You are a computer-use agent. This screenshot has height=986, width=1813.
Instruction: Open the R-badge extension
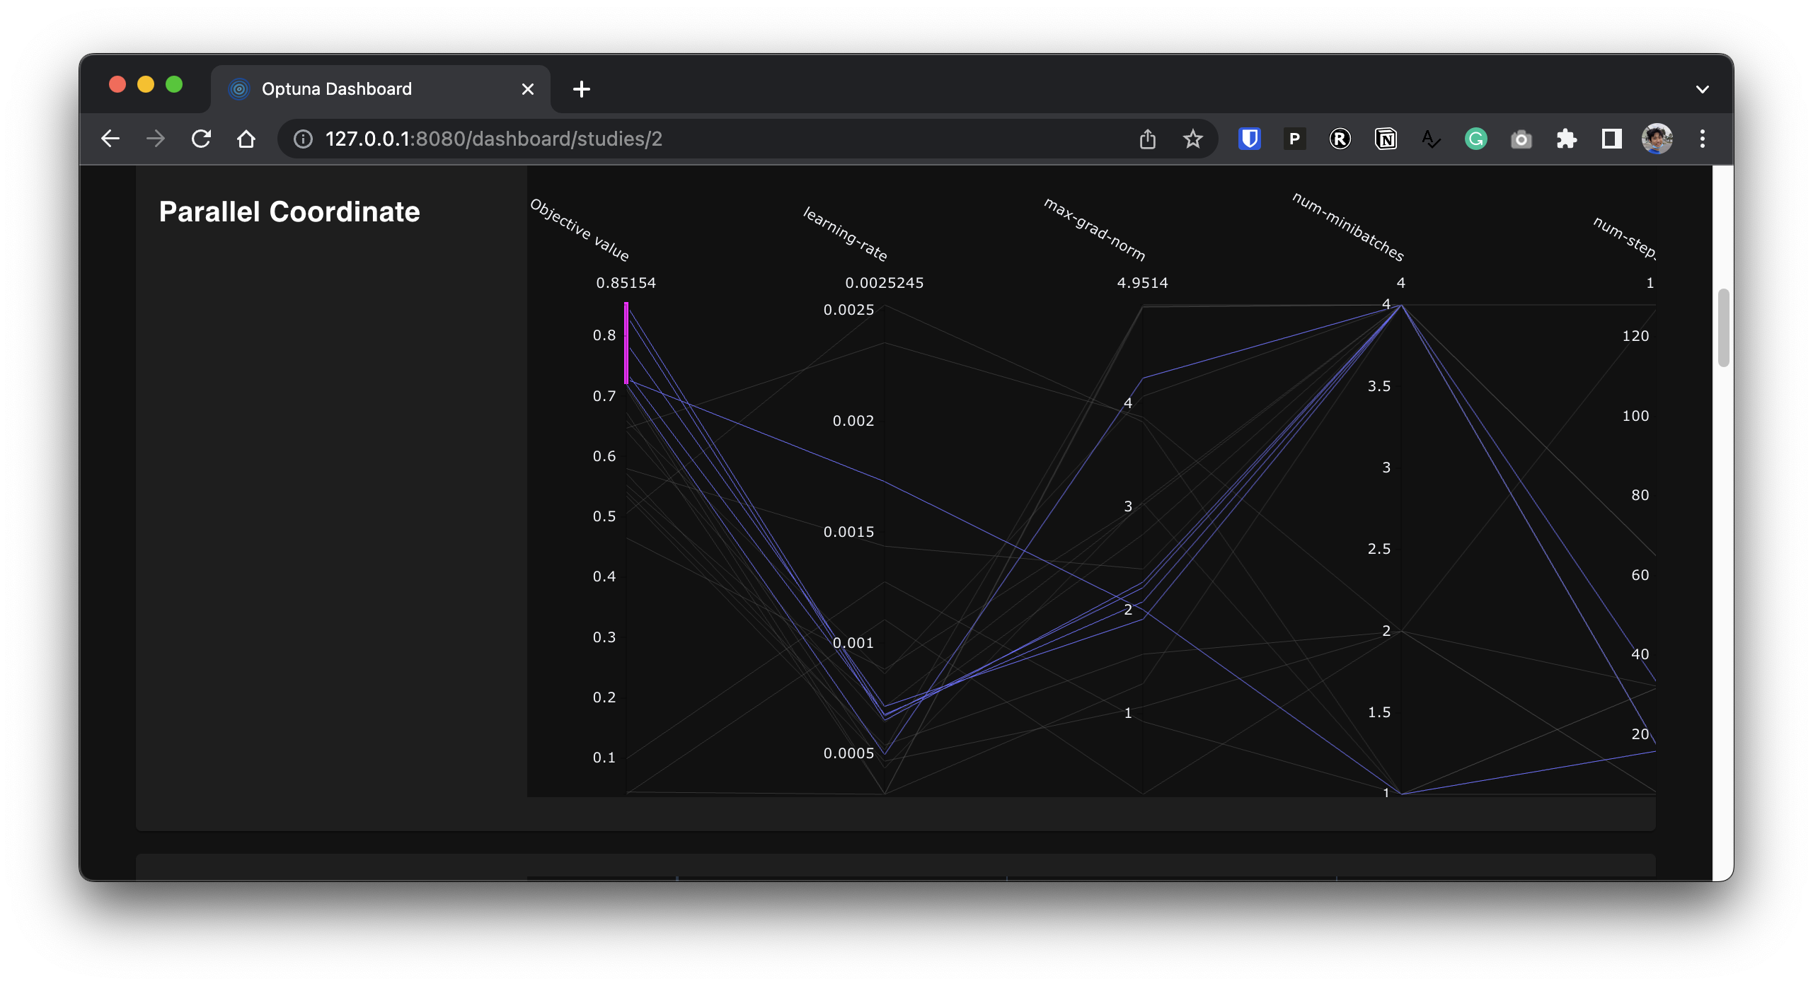(x=1340, y=139)
